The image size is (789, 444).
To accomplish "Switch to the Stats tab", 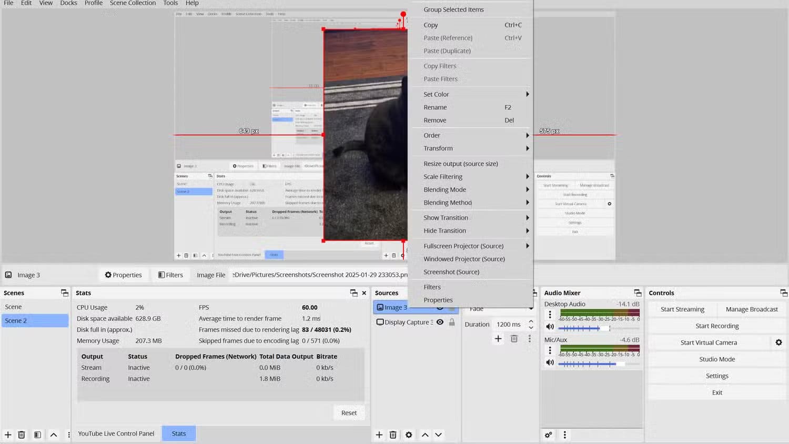I will pos(179,433).
